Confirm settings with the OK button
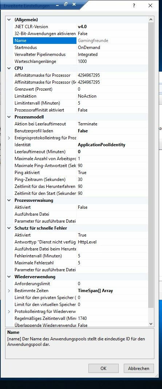162x389 pixels. (103, 369)
